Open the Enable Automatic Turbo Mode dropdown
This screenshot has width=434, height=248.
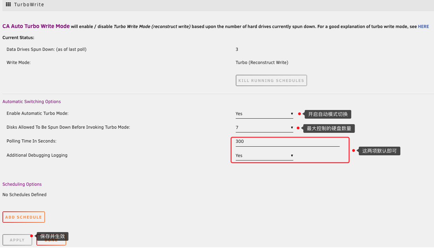click(x=264, y=114)
